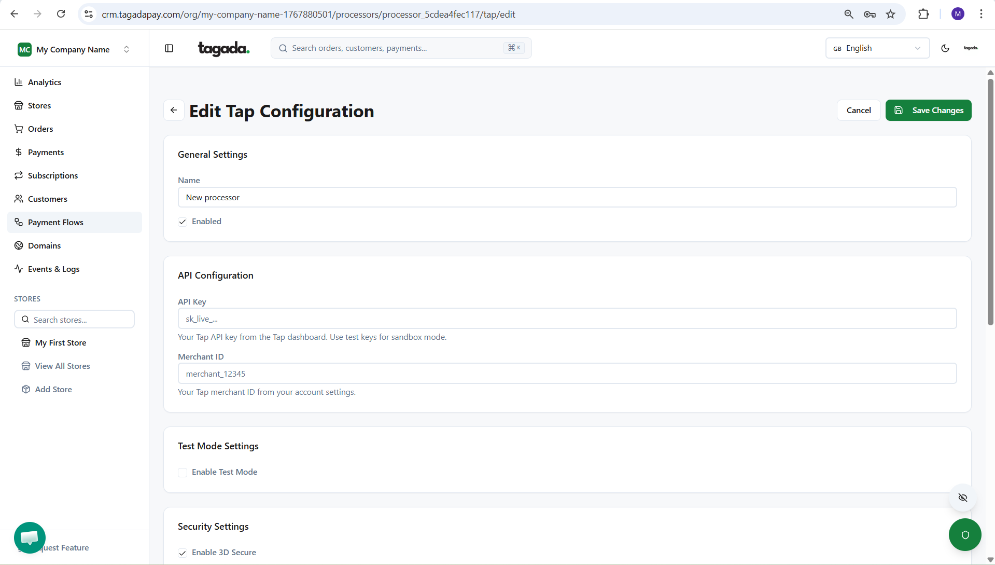Uncheck the Enabled checkbox
Image resolution: width=995 pixels, height=565 pixels.
coord(183,222)
